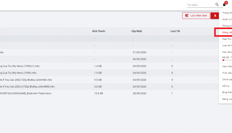Open the notification bell
Screen dimensions: 232x133
(x=224, y=5)
